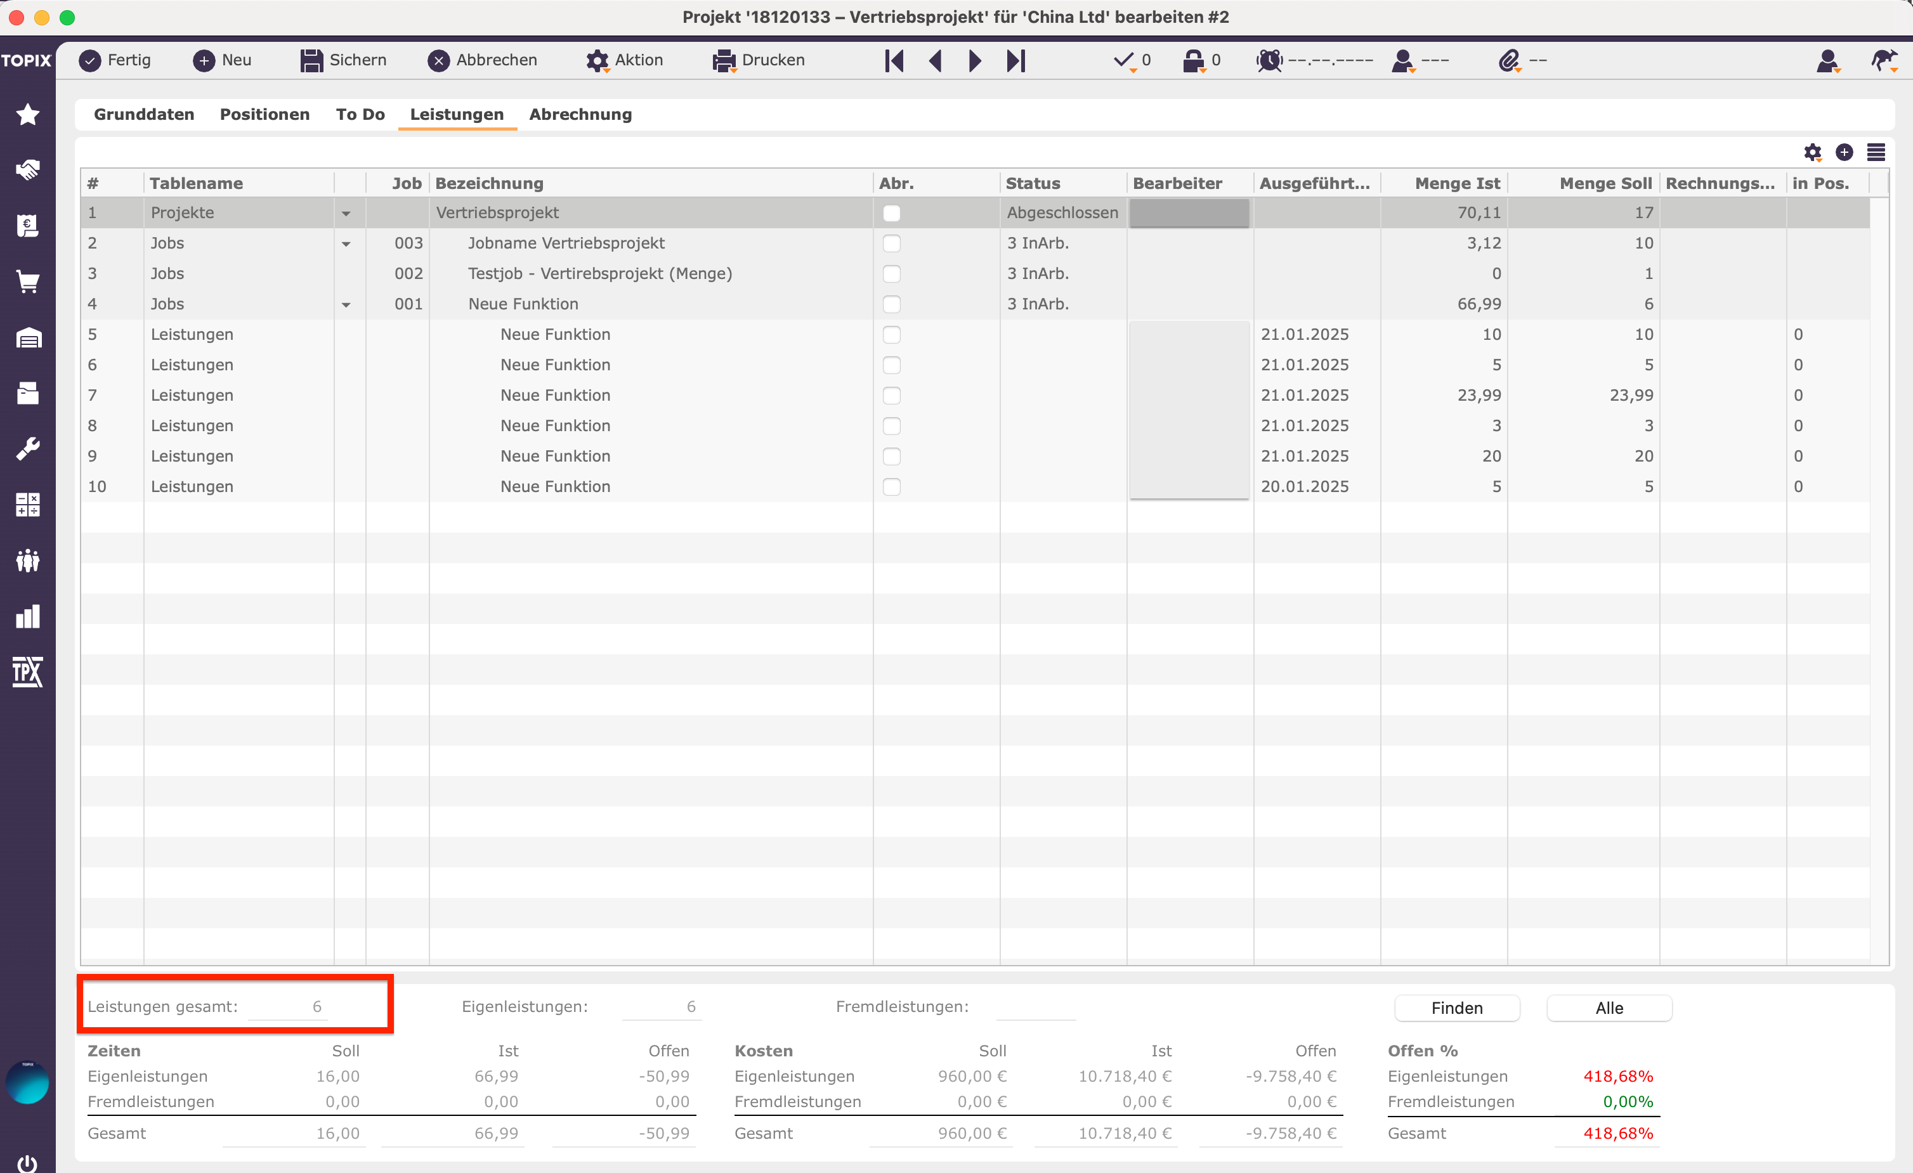The height and width of the screenshot is (1173, 1913).
Task: Click the paperclip attachment icon
Action: (1510, 60)
